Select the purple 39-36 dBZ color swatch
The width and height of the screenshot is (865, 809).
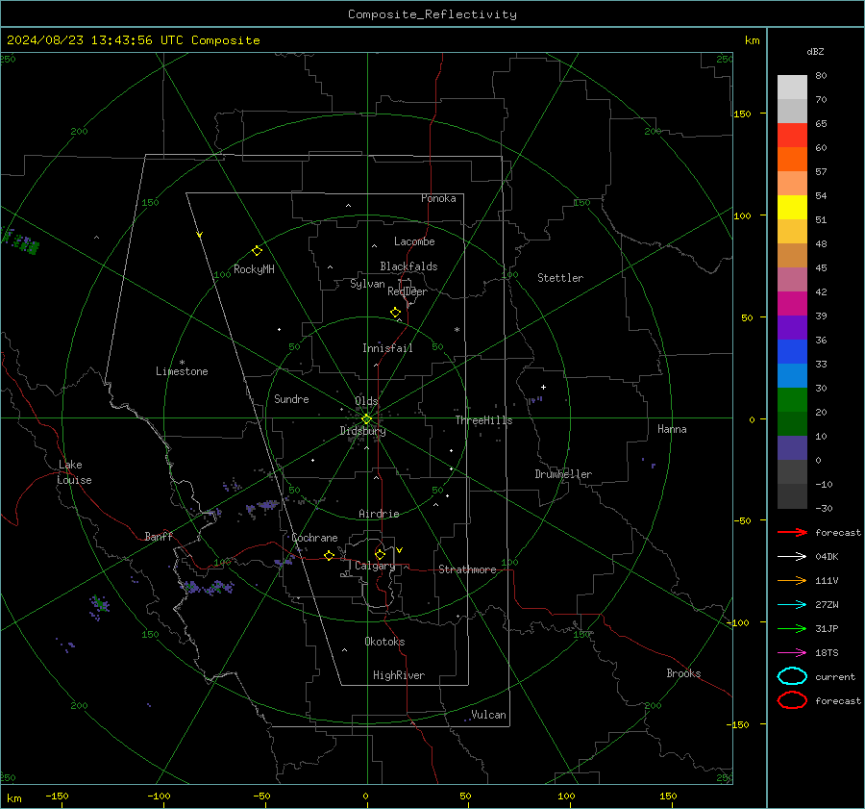(792, 328)
